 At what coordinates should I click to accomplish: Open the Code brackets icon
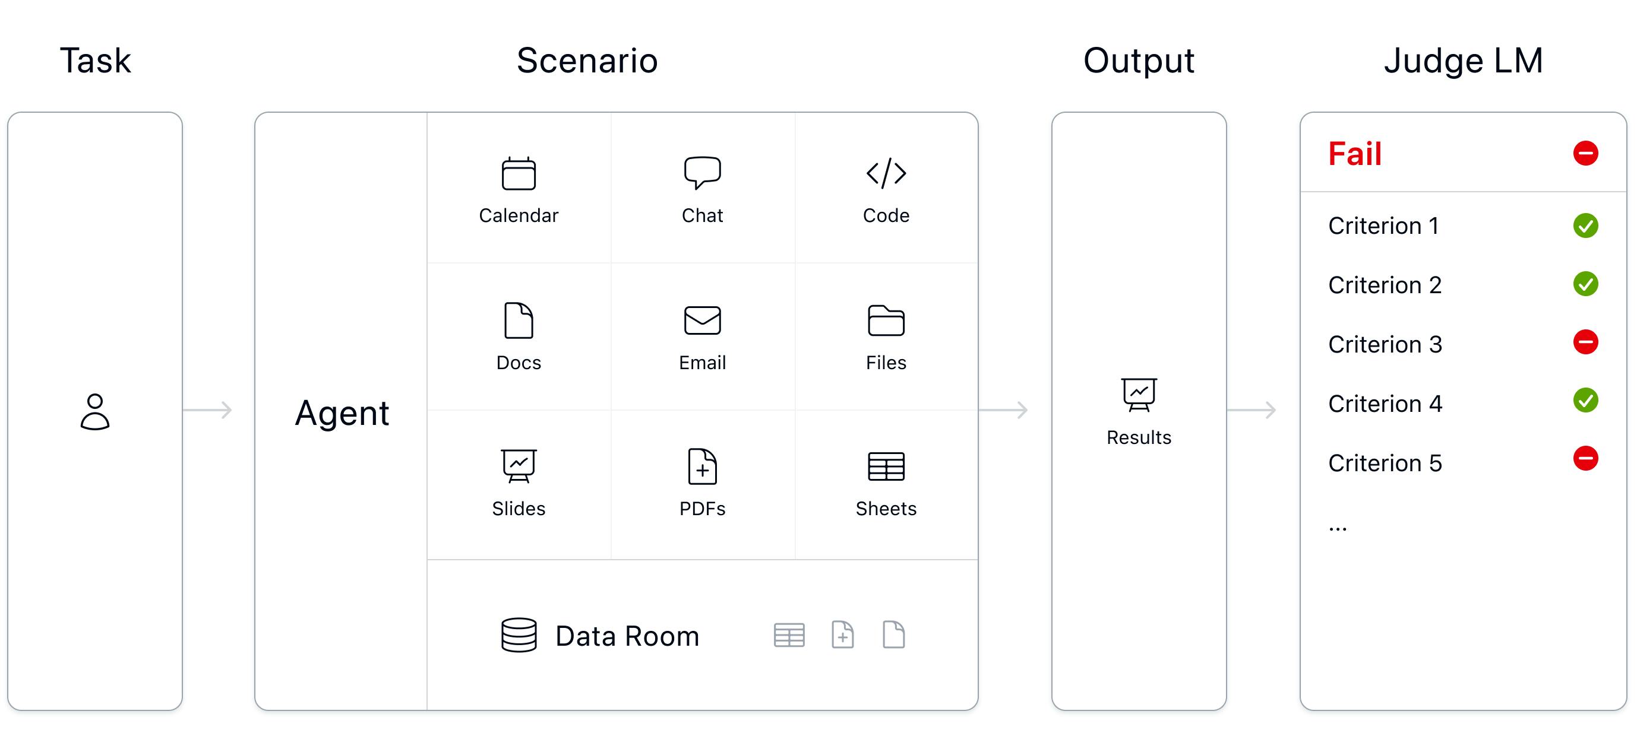point(886,173)
